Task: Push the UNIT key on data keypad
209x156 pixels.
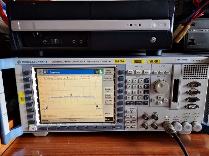Action: 146,103
